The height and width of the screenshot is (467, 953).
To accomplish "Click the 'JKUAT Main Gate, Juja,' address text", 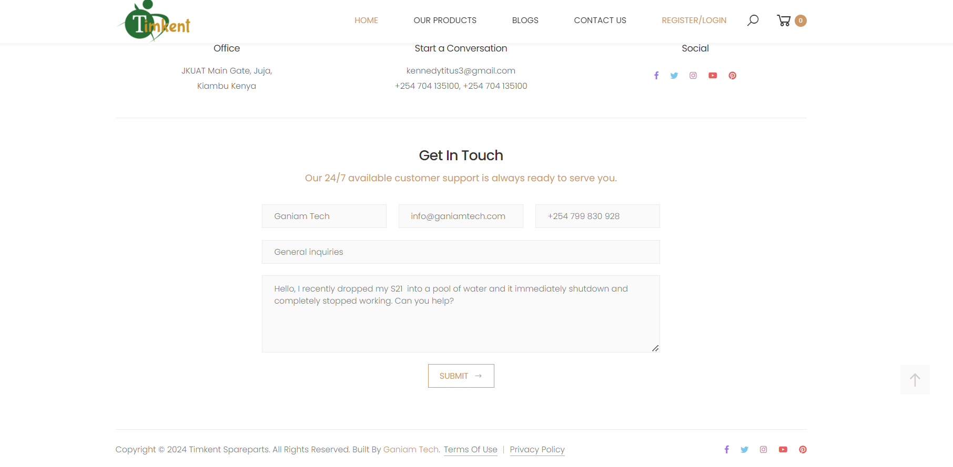I will (x=227, y=71).
